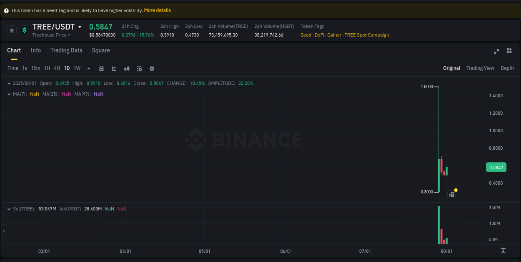The image size is (521, 262).
Task: Click the TREE Spot Campaign tag
Action: (x=366, y=35)
